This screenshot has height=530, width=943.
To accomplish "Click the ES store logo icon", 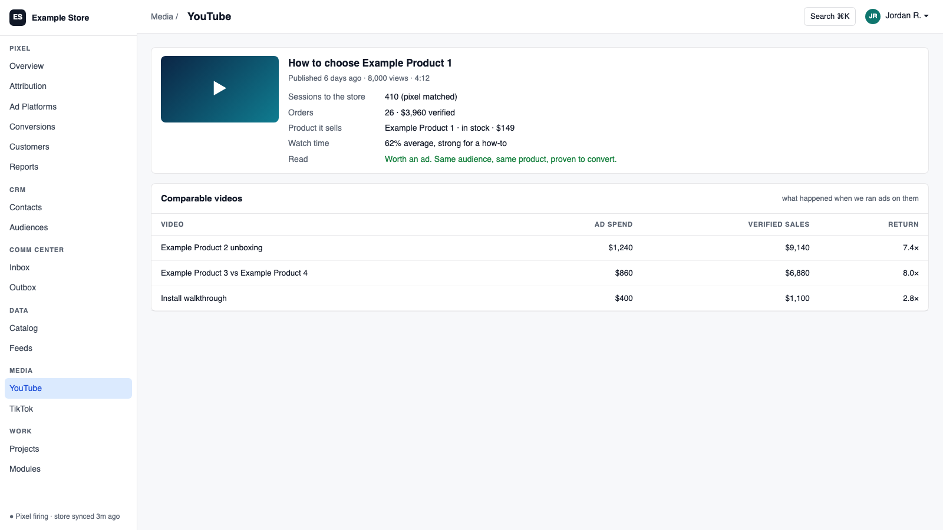I will [x=18, y=17].
